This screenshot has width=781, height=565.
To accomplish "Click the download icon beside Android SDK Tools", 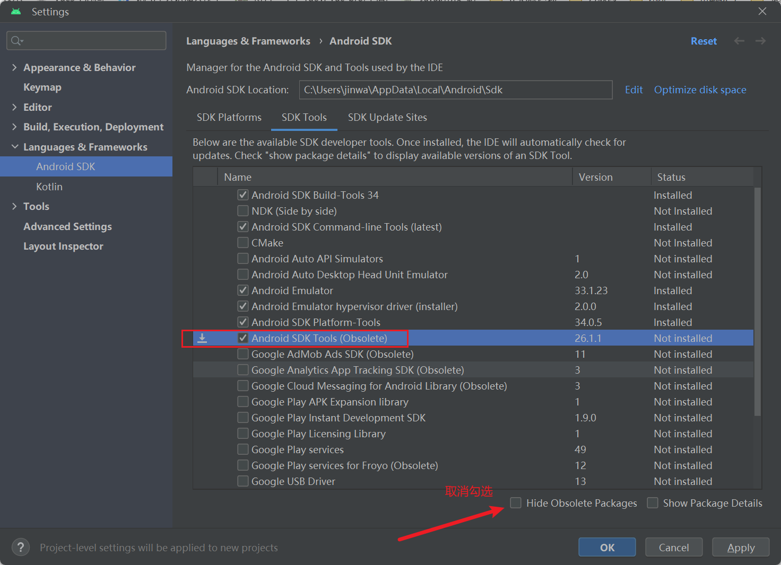I will 202,338.
